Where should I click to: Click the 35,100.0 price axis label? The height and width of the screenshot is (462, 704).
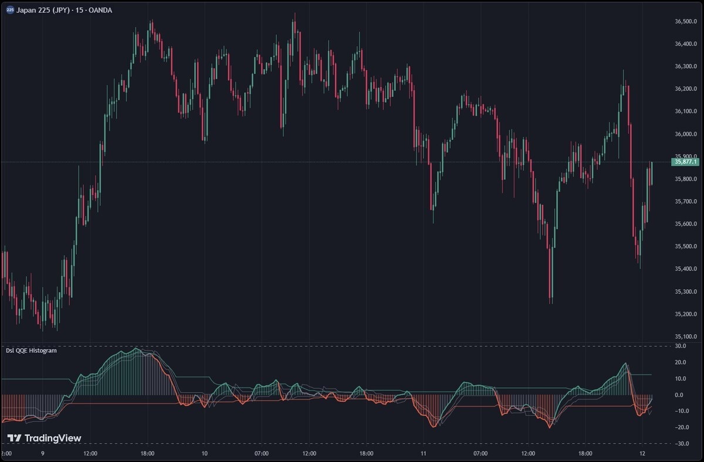coord(686,336)
